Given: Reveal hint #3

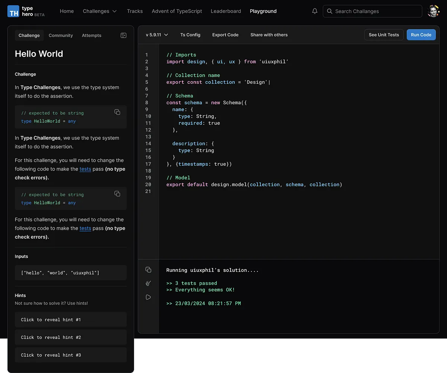Looking at the screenshot, I should [71, 355].
